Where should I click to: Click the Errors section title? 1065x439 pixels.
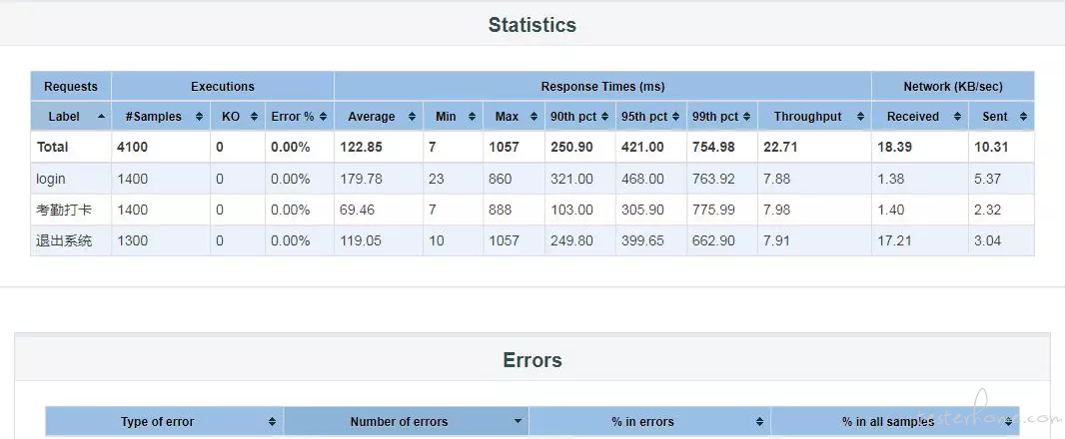point(532,359)
